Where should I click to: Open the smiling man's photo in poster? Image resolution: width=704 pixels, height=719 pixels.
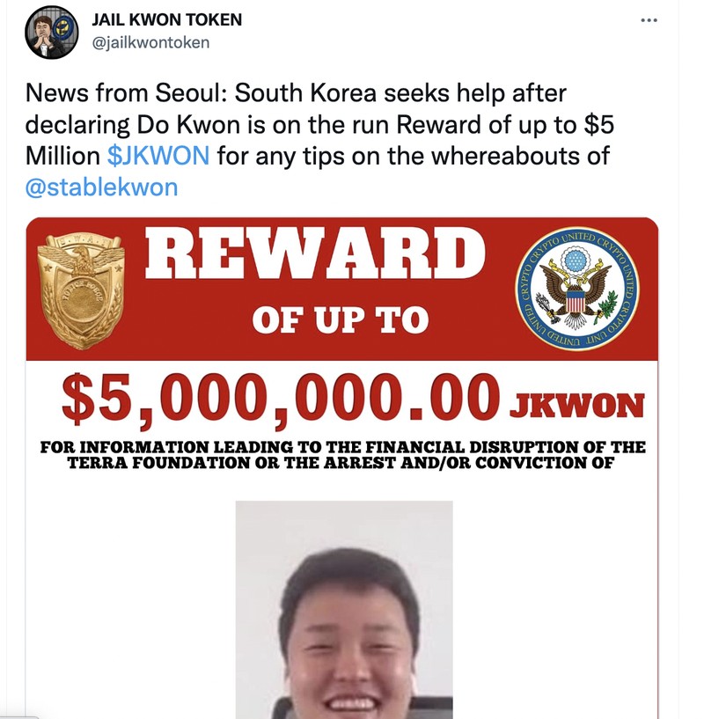pyautogui.click(x=344, y=610)
